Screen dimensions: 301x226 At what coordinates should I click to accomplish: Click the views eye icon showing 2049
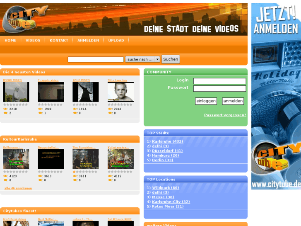click(x=110, y=109)
